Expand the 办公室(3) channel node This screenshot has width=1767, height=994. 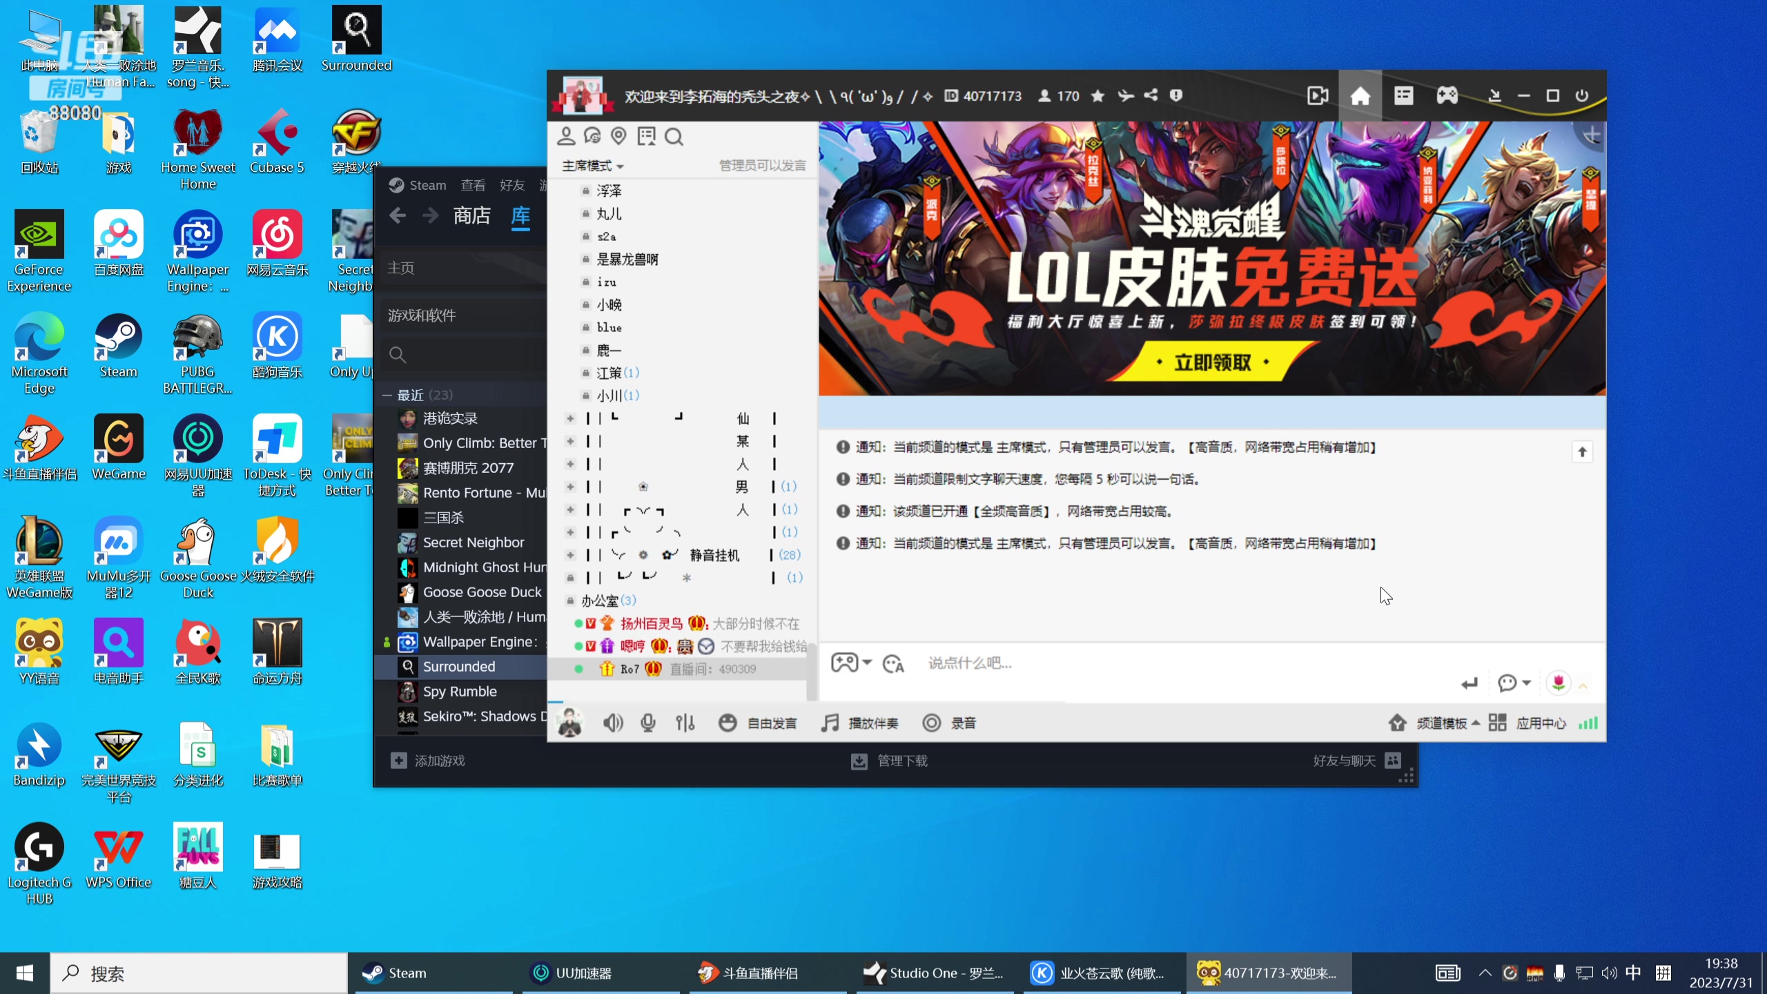coord(607,600)
